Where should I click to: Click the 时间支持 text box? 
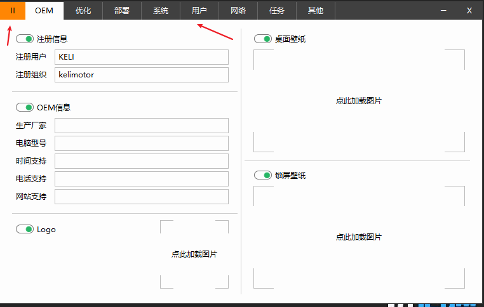point(142,161)
